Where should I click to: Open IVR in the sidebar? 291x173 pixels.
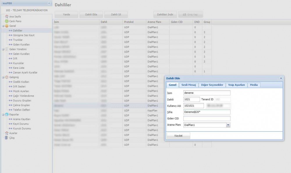(x=15, y=58)
